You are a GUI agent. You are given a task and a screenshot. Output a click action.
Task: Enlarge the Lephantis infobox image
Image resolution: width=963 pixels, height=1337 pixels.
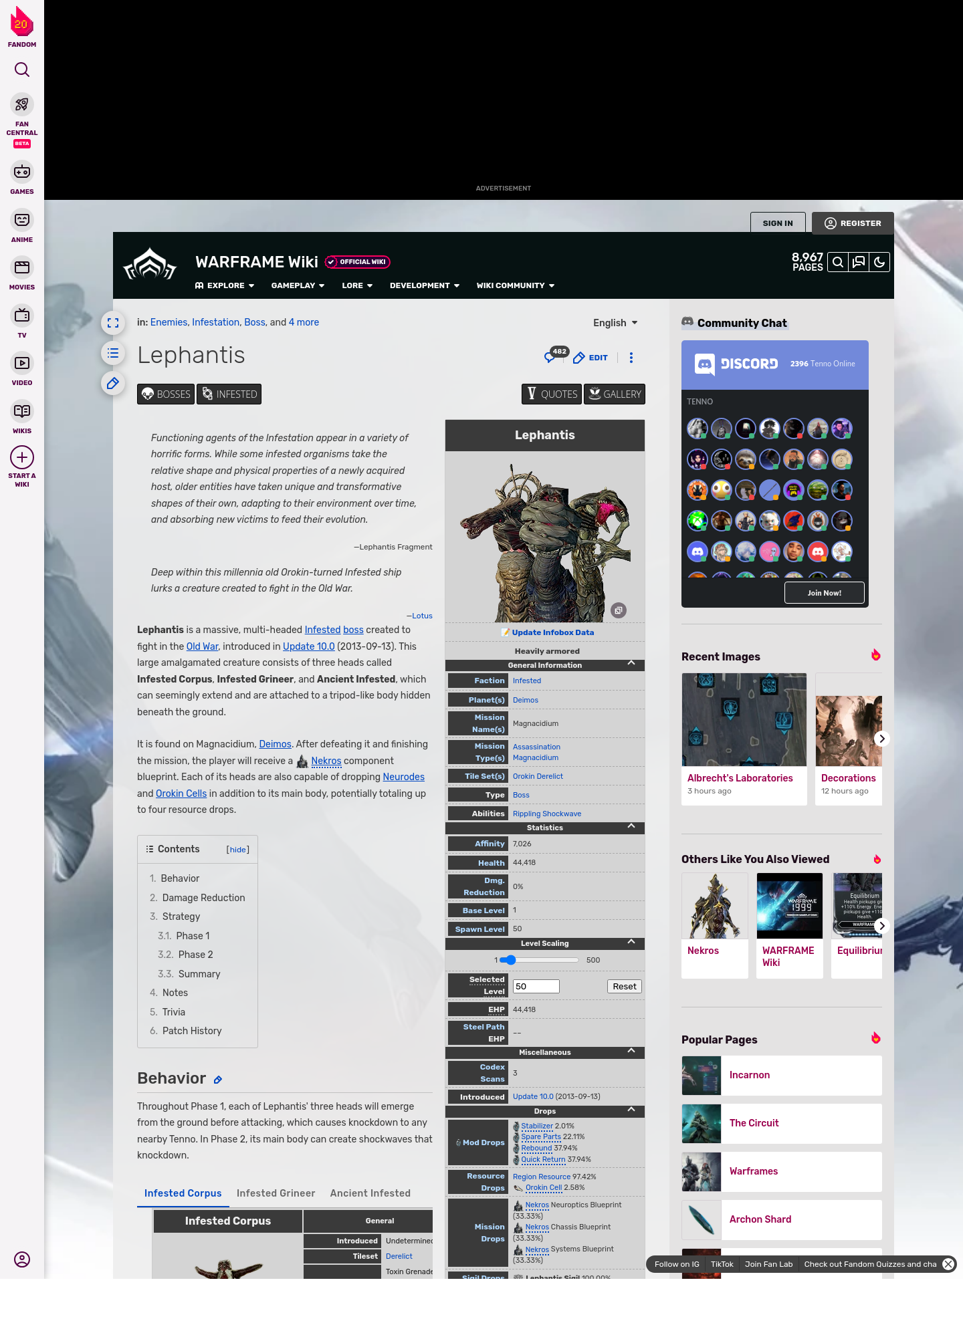click(619, 610)
